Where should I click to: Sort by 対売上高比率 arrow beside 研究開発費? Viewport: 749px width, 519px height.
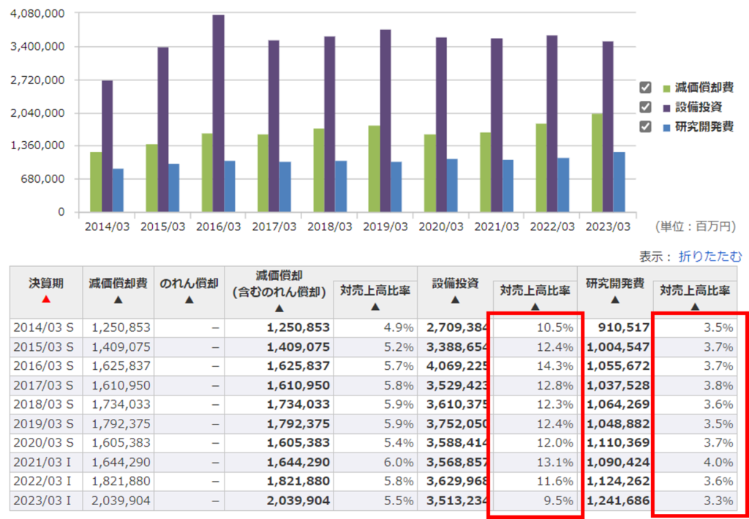point(695,307)
